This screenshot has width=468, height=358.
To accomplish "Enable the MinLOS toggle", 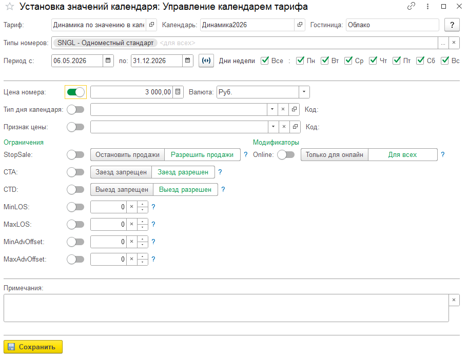I will [75, 207].
